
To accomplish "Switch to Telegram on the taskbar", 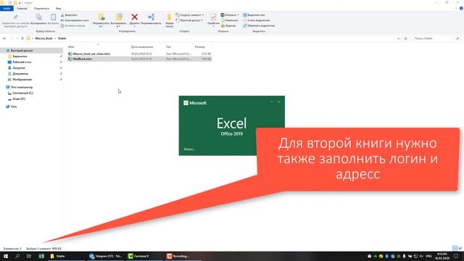I will pyautogui.click(x=106, y=256).
